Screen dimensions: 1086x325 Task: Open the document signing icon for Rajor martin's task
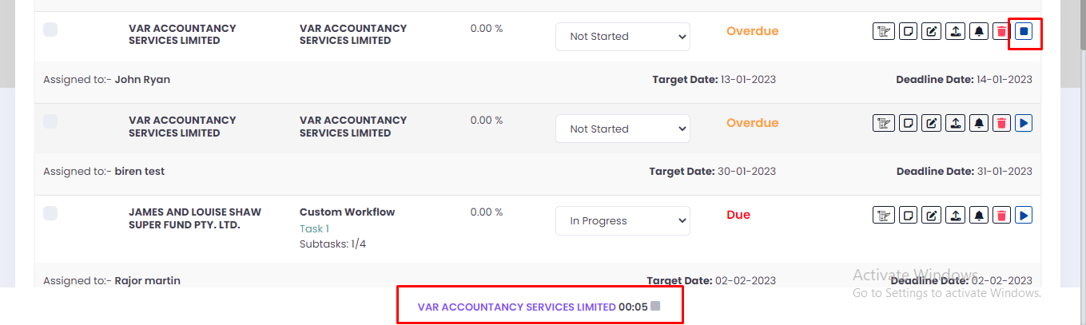(x=883, y=215)
